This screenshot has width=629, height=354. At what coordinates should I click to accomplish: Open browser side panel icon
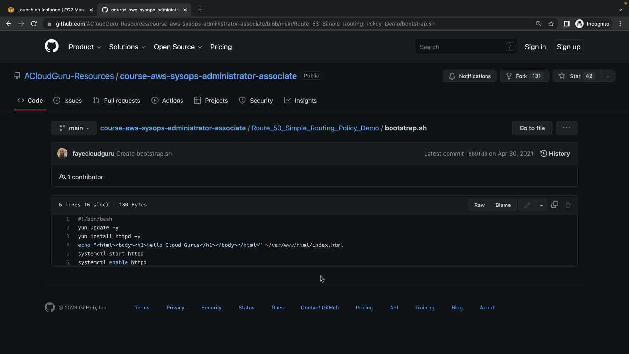566,24
